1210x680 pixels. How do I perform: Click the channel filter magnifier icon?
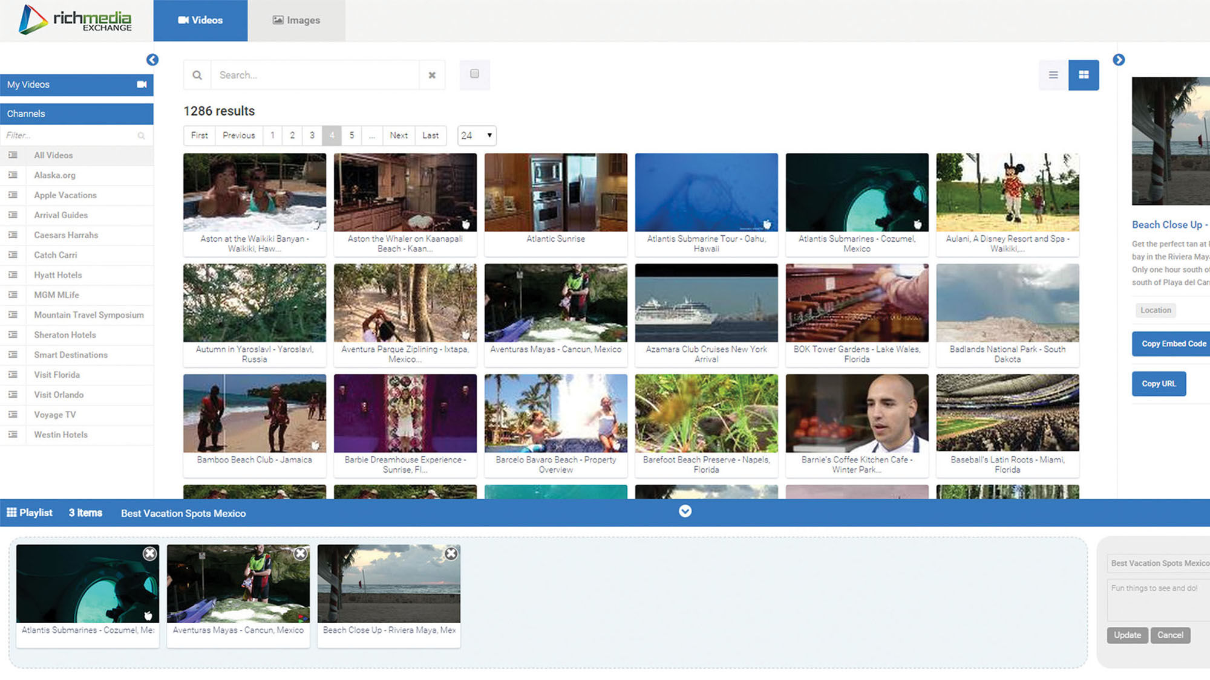pyautogui.click(x=141, y=135)
